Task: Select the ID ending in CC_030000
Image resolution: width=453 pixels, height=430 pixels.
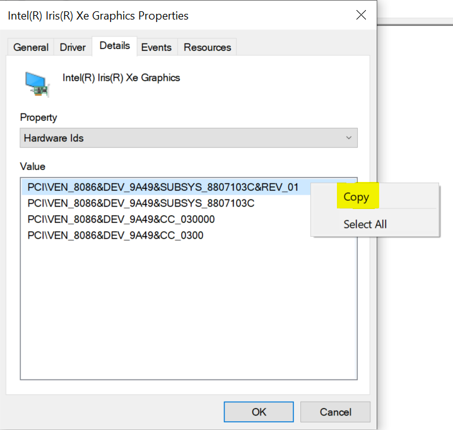Action: [x=121, y=219]
